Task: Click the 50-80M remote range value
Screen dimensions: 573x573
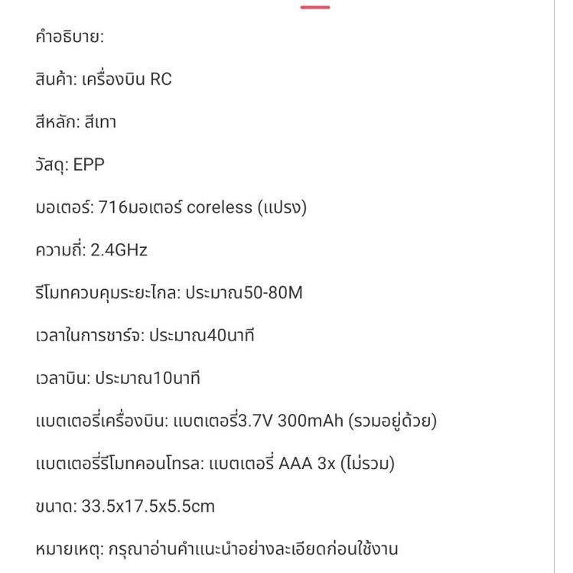Action: point(273,293)
